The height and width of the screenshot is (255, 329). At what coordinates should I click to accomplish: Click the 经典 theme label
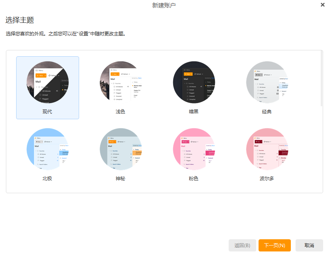[267, 112]
